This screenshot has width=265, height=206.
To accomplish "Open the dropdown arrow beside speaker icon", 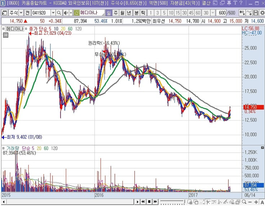I will click(x=71, y=13).
